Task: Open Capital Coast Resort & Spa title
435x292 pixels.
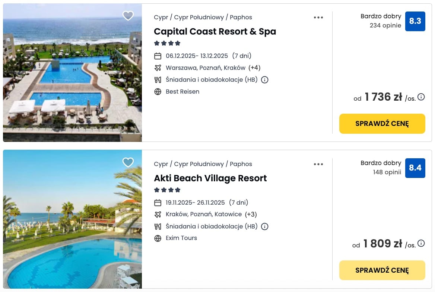Action: (215, 32)
